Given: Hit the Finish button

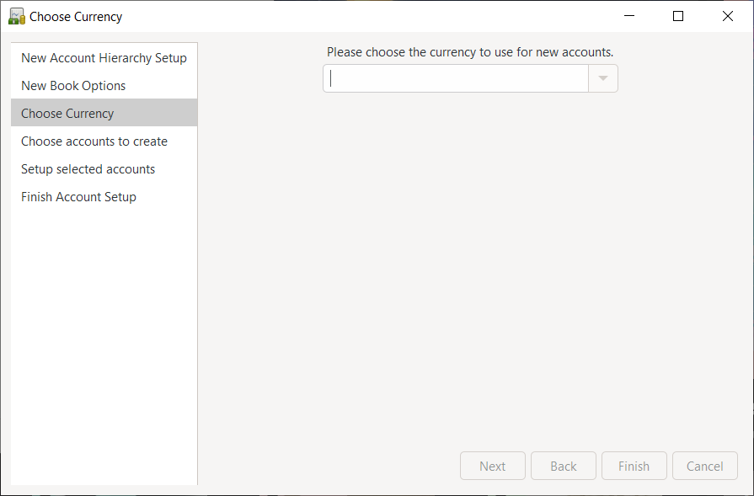Looking at the screenshot, I should click(634, 466).
